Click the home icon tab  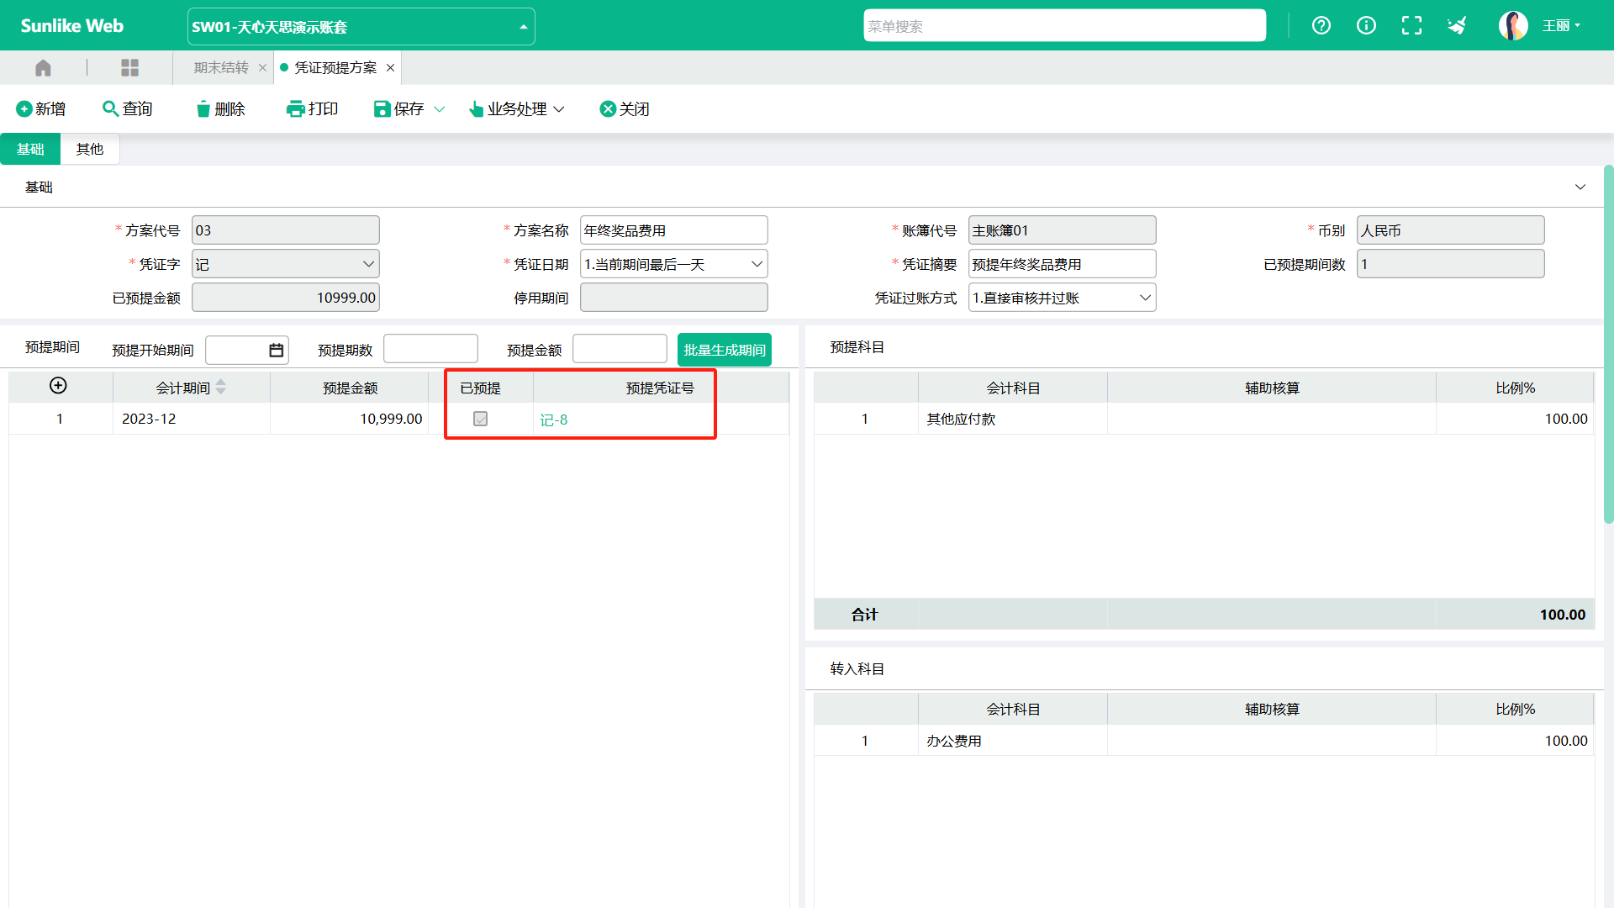coord(43,67)
